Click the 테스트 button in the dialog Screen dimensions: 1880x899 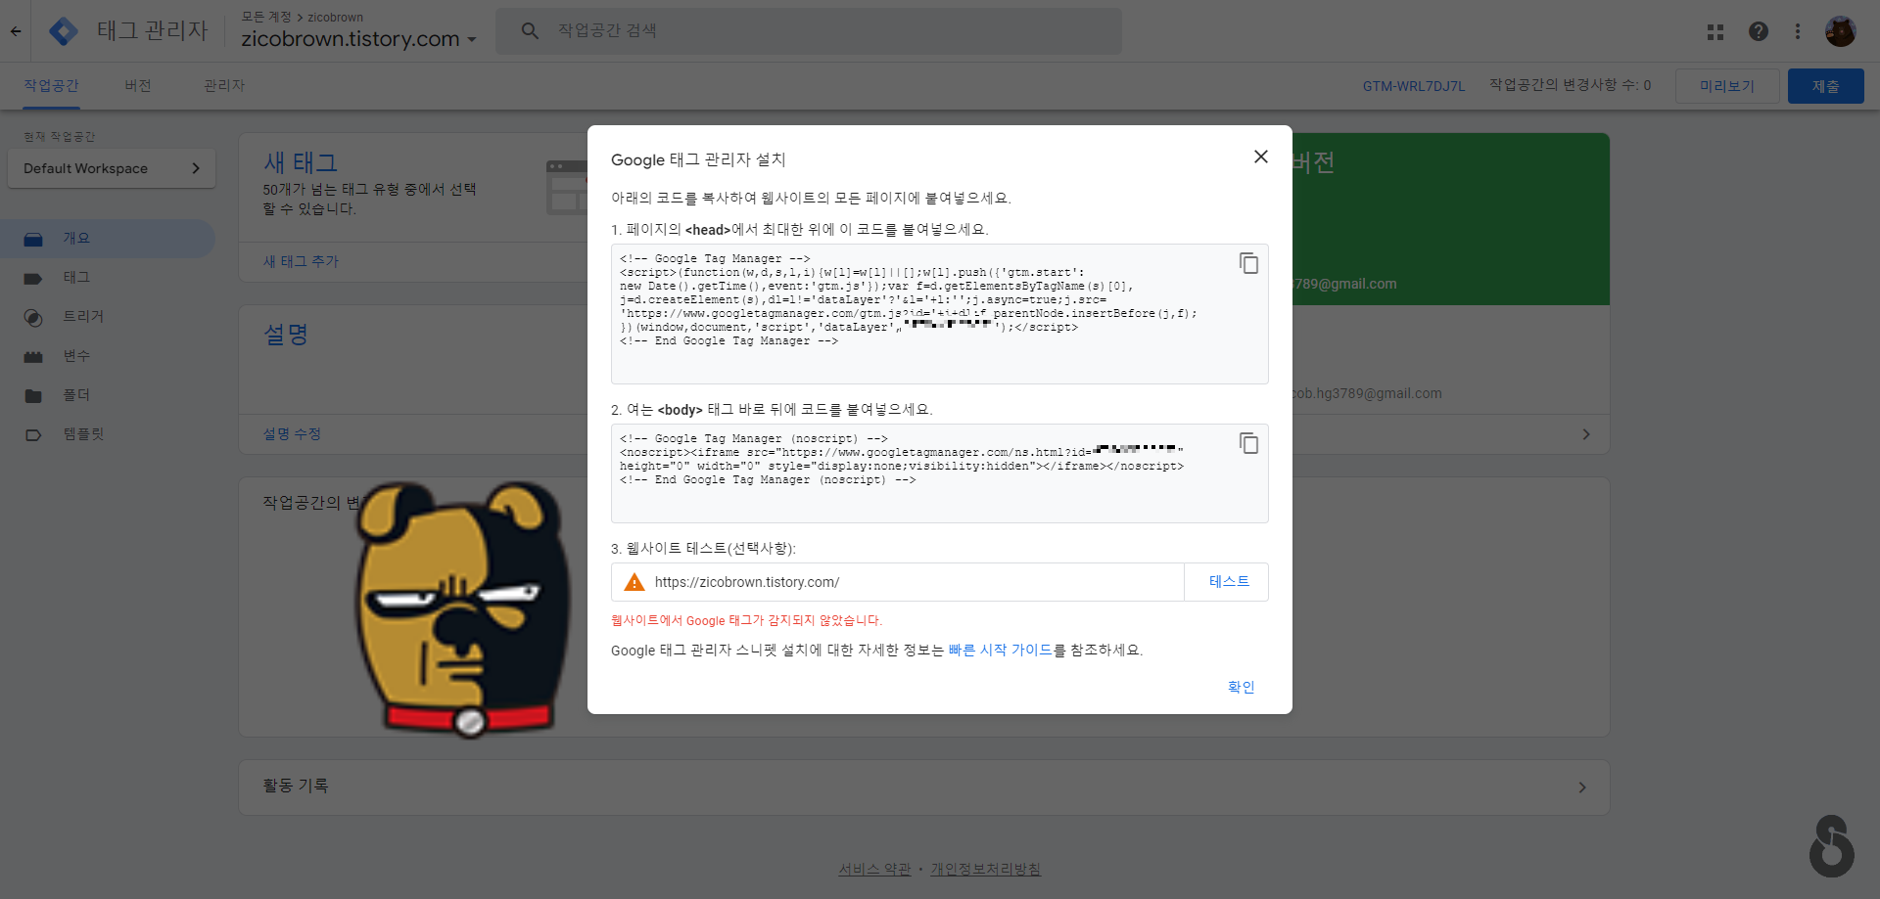[x=1228, y=582]
